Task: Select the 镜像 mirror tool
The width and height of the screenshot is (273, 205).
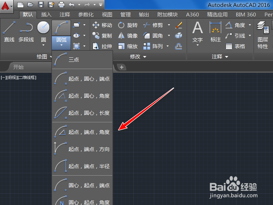Action: pos(128,36)
